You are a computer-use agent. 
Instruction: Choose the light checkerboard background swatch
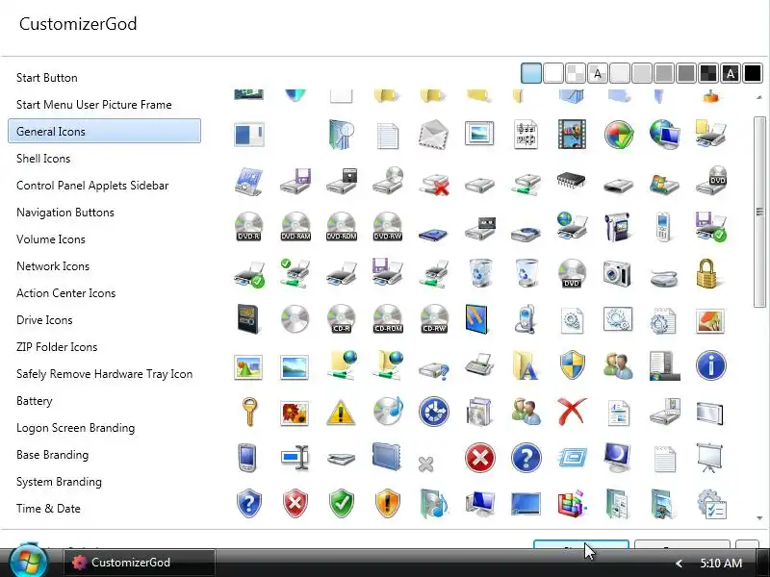576,74
